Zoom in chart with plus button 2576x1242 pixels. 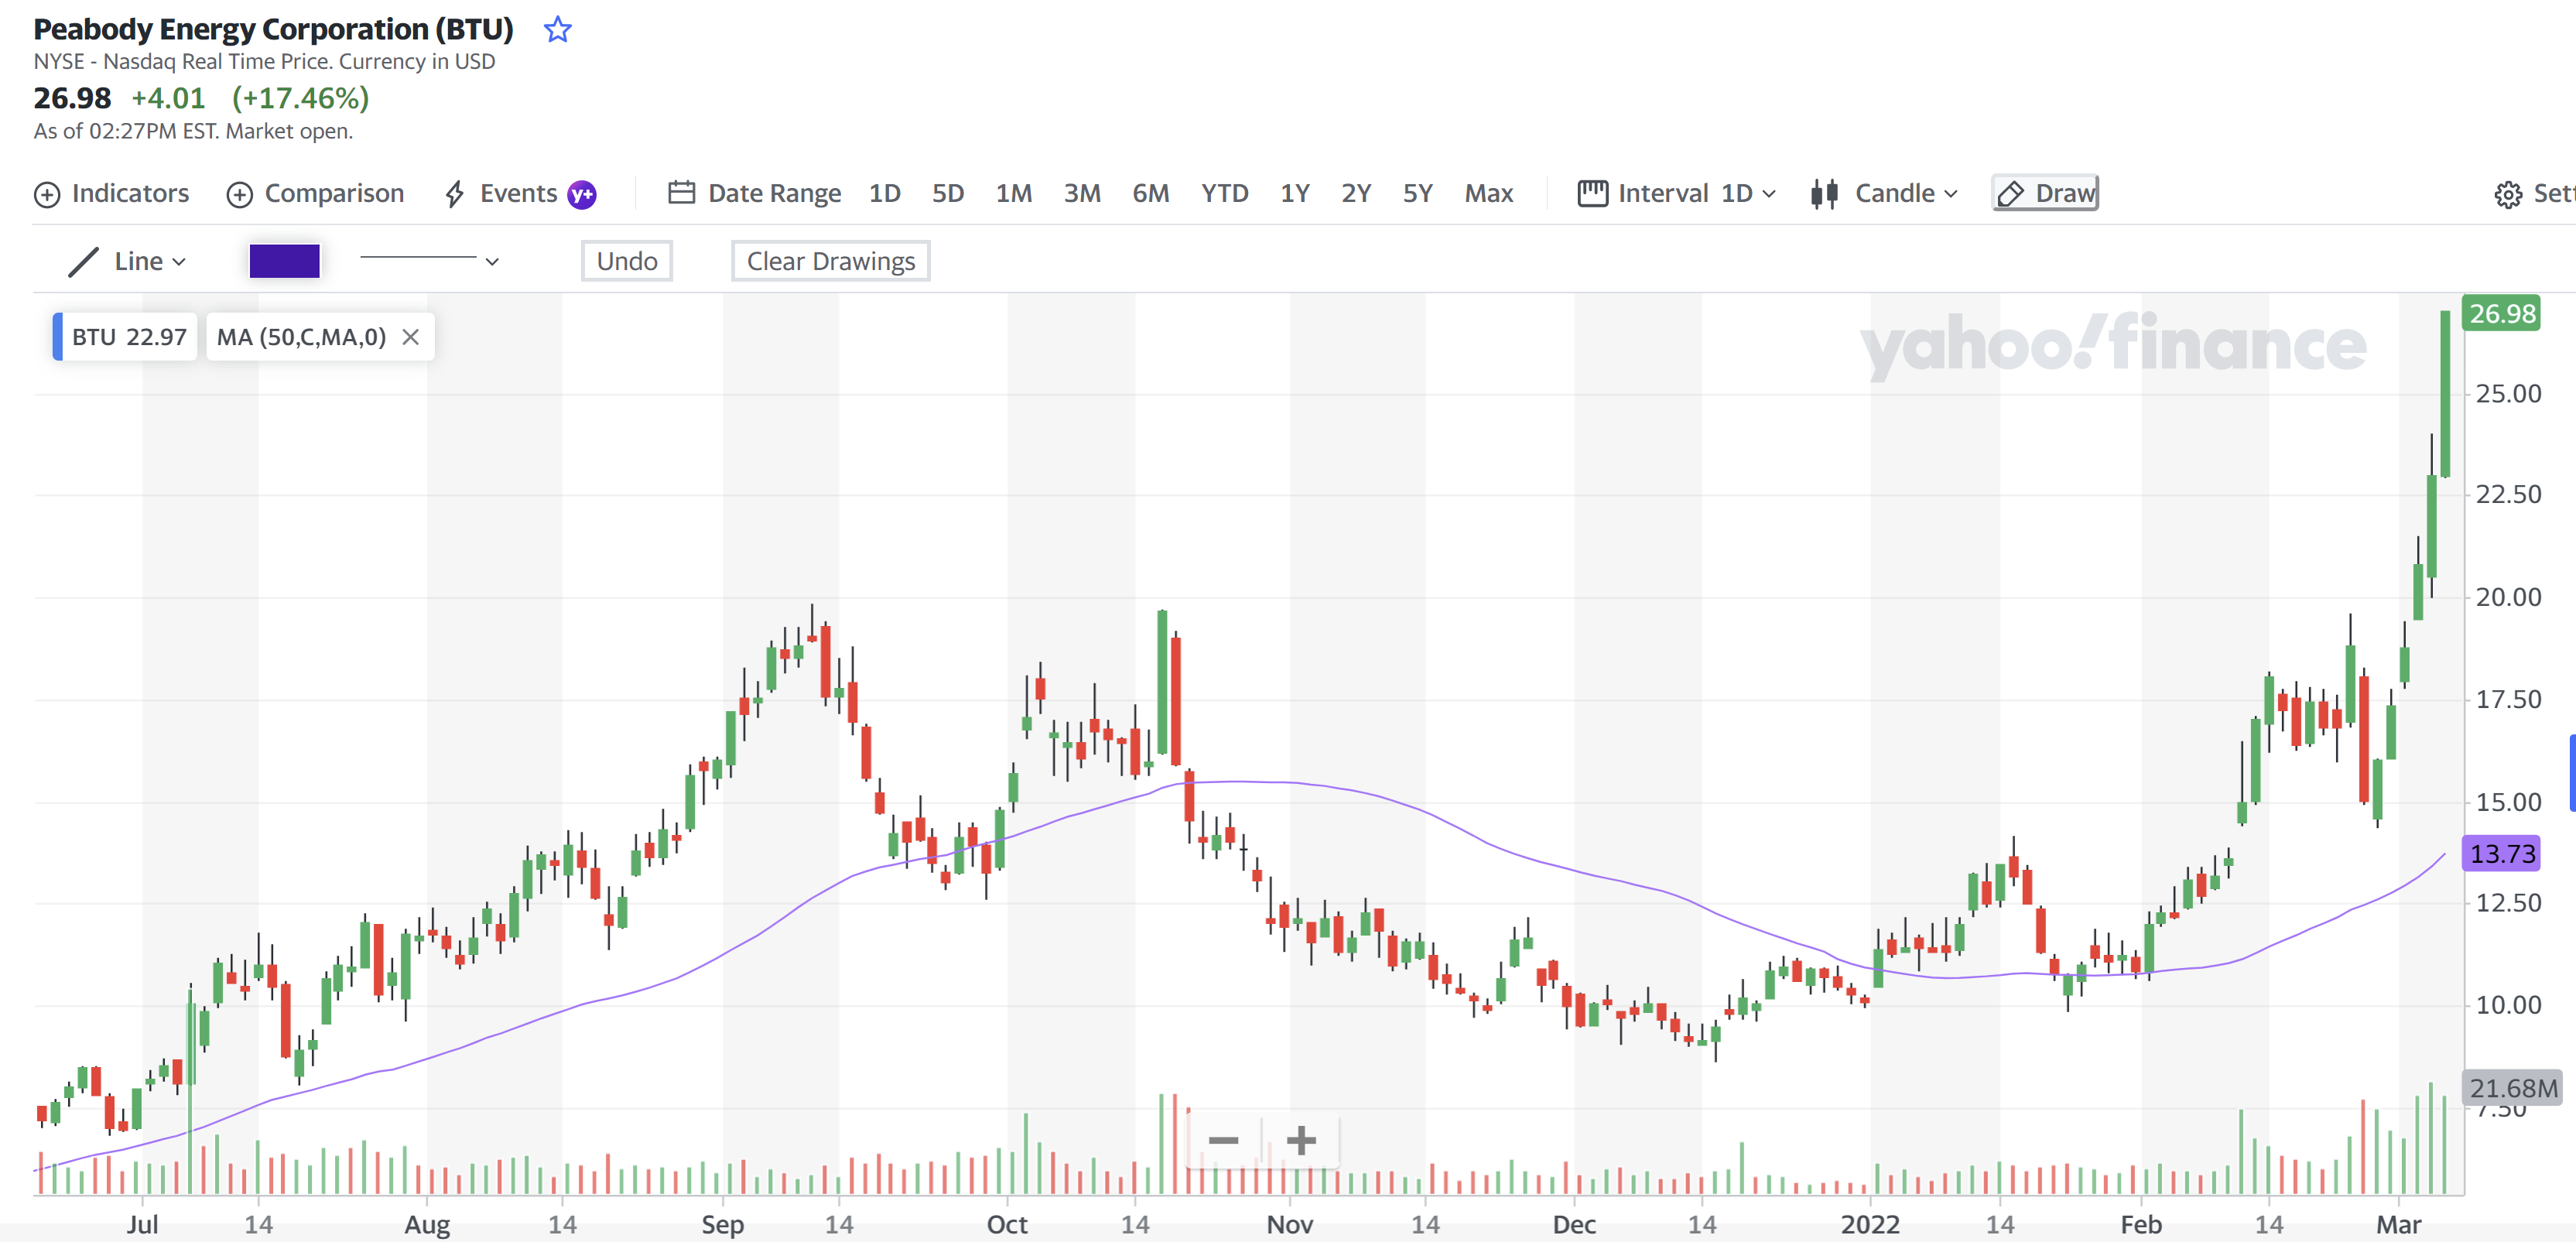[1301, 1140]
